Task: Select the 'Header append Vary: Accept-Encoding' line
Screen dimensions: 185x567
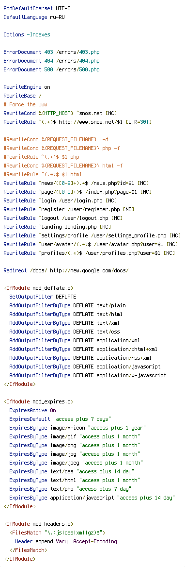Action: 66,541
